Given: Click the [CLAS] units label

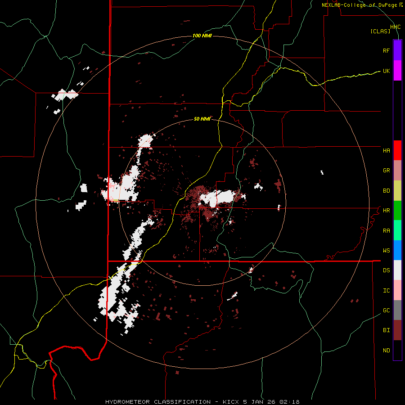Looking at the screenshot, I should 380,31.
